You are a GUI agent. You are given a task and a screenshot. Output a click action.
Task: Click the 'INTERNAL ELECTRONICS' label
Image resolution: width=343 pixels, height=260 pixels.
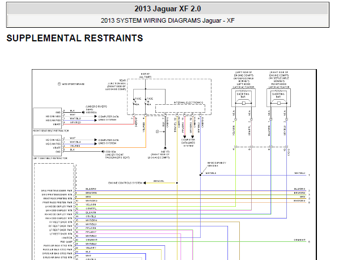[188, 103]
